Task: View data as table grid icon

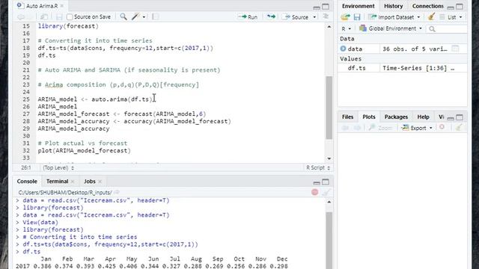Action: click(x=455, y=49)
